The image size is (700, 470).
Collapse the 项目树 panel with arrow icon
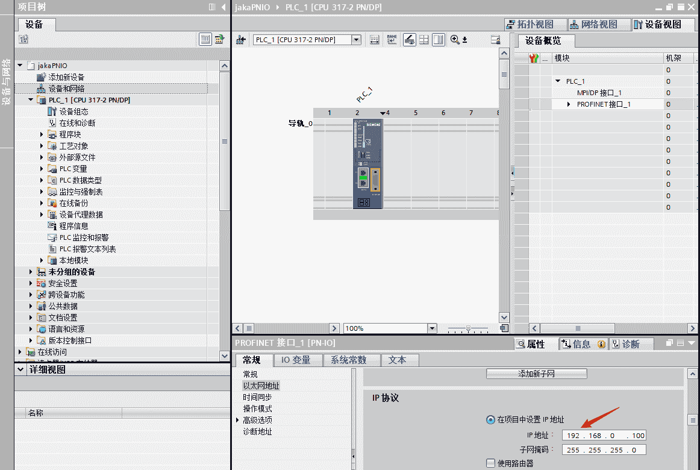223,7
